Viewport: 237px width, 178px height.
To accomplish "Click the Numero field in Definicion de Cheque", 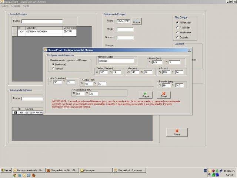I will tap(125, 38).
